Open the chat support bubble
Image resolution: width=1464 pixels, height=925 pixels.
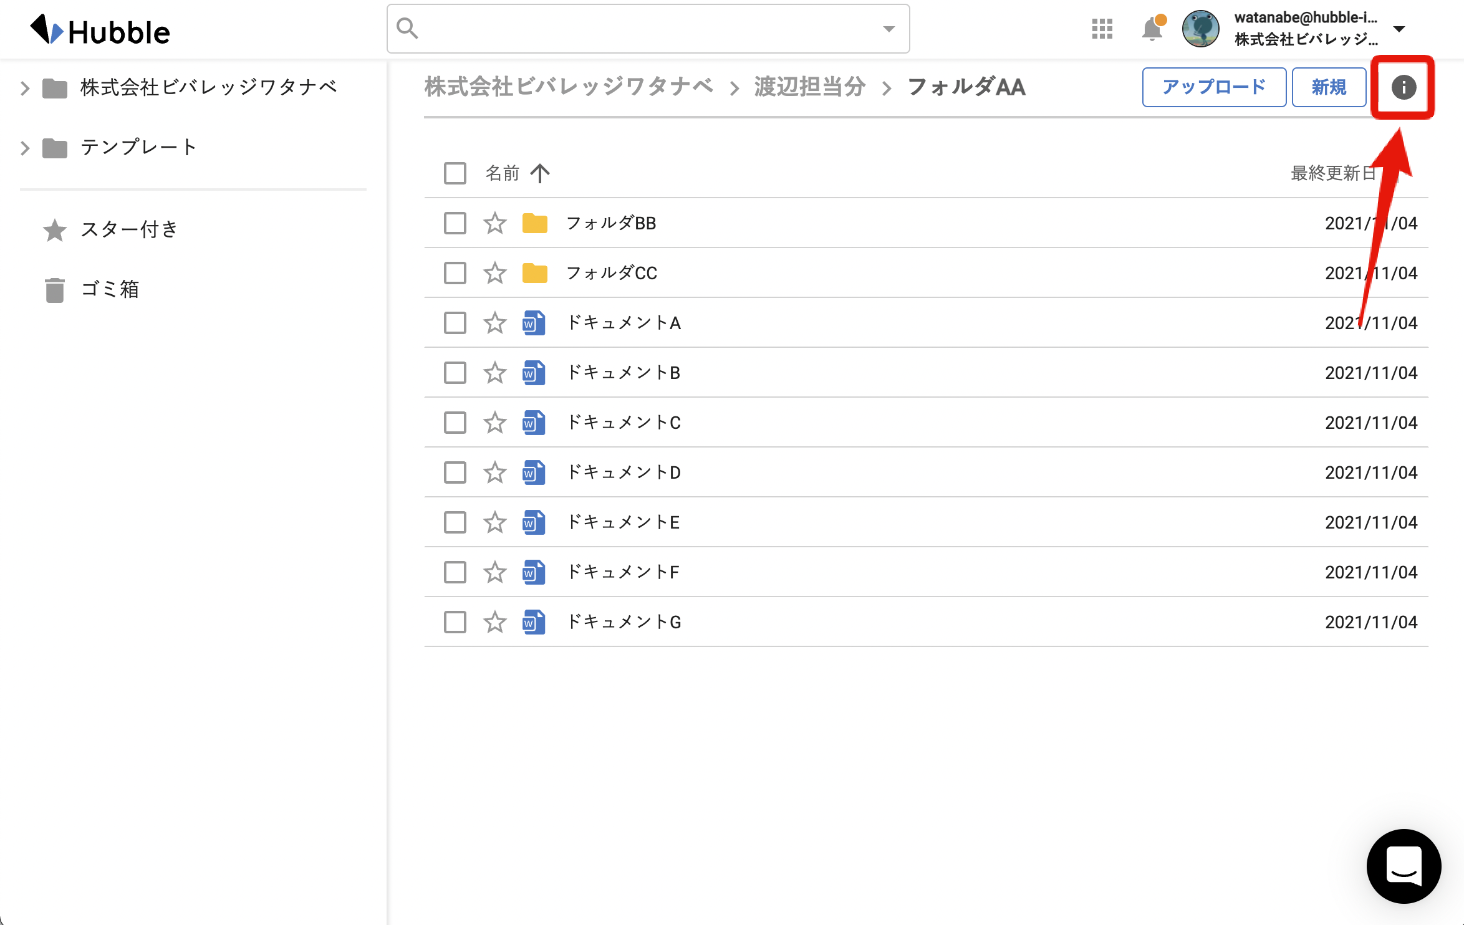[x=1404, y=866]
